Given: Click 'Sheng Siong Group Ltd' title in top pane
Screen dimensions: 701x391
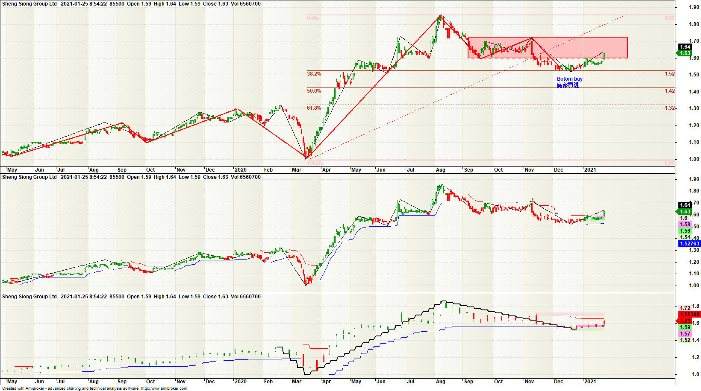Looking at the screenshot, I should pos(29,4).
